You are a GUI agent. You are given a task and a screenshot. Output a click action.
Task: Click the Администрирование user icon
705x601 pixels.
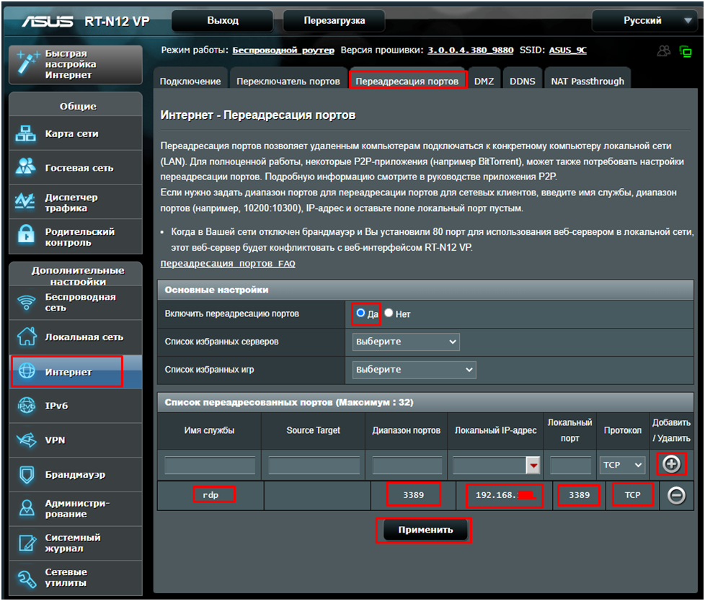[27, 508]
